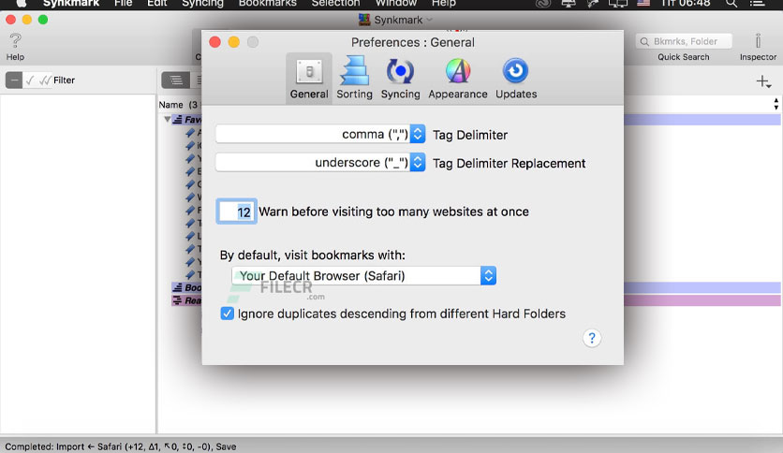Screen dimensions: 783x453
Task: Open the Synkmark application menu
Action: (x=71, y=3)
